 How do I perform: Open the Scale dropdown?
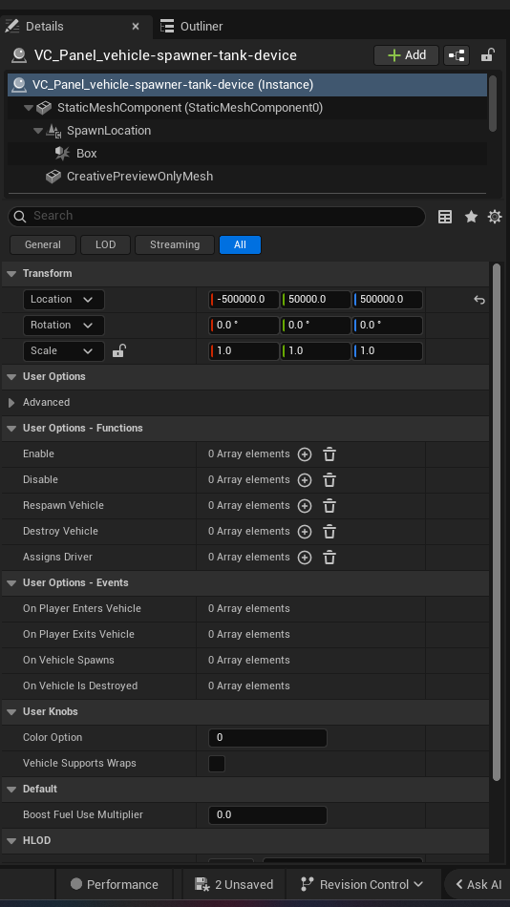point(64,351)
